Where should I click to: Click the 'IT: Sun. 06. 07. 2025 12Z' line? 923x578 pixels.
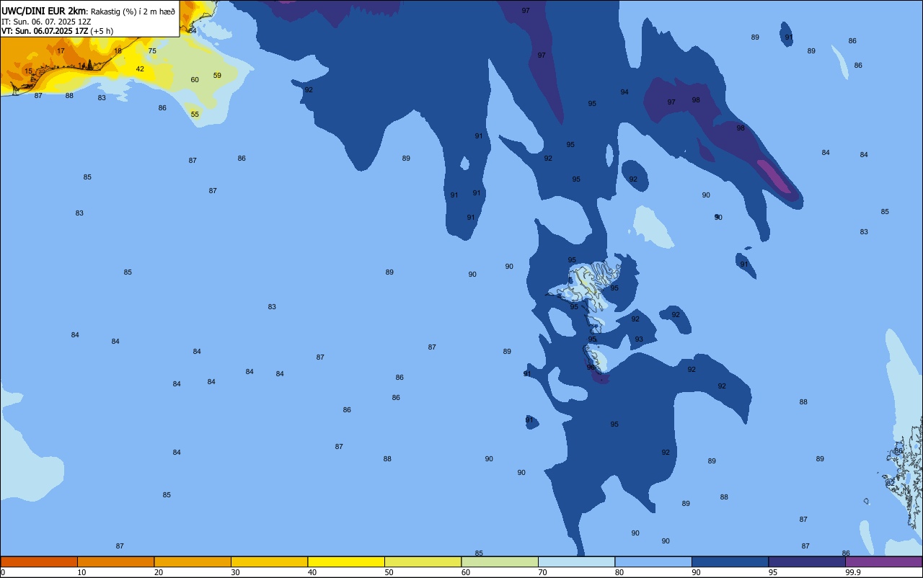(46, 21)
